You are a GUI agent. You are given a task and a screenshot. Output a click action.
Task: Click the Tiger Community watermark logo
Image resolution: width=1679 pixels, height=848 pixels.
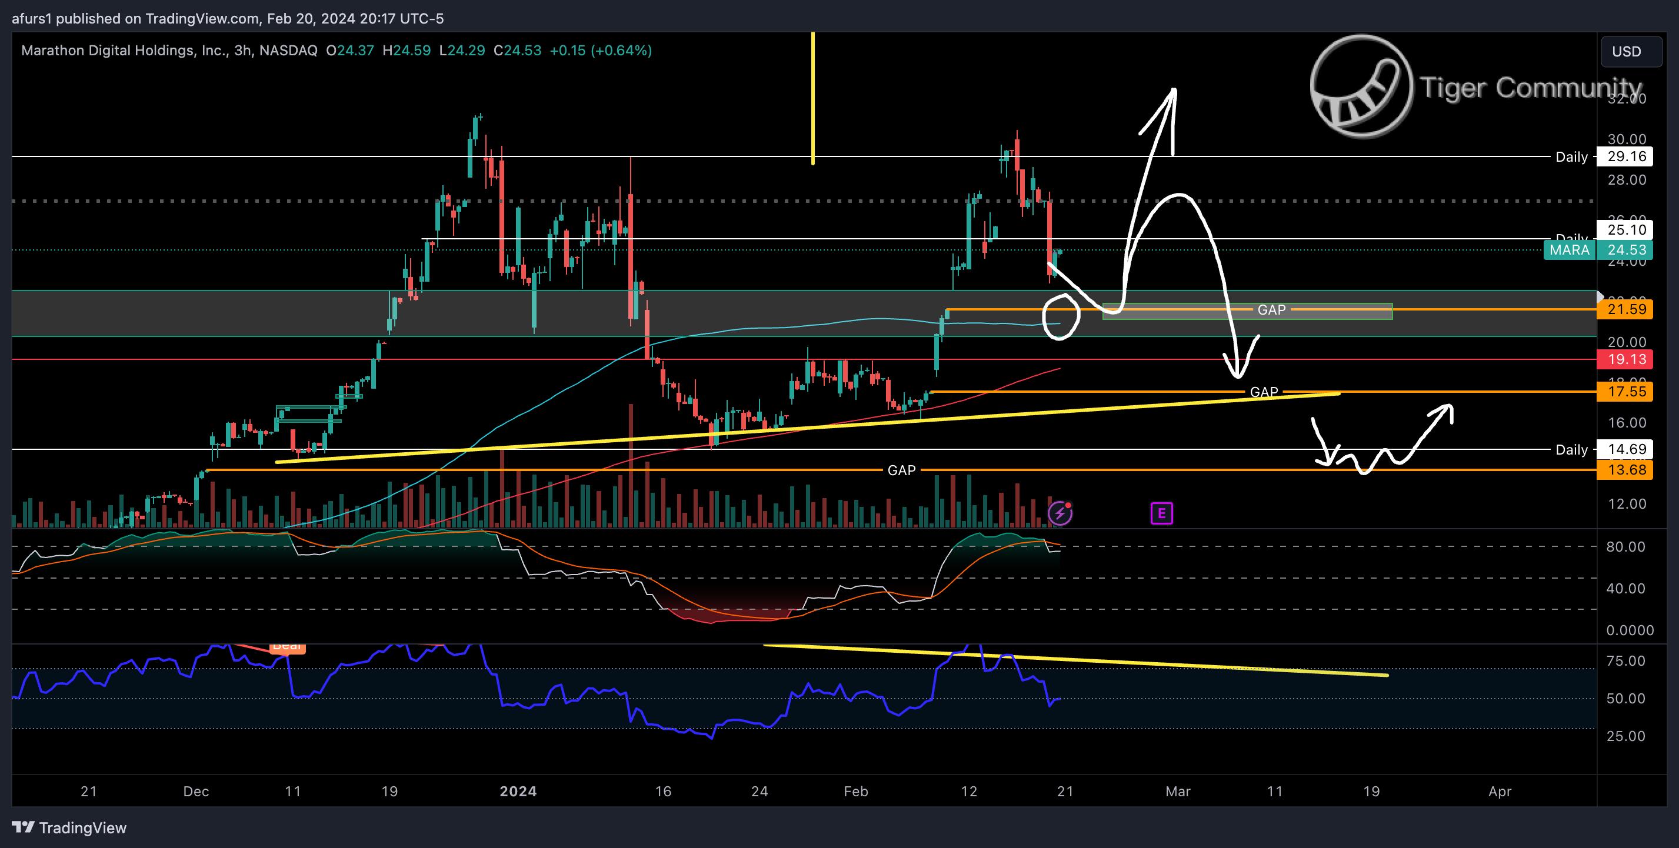1362,86
